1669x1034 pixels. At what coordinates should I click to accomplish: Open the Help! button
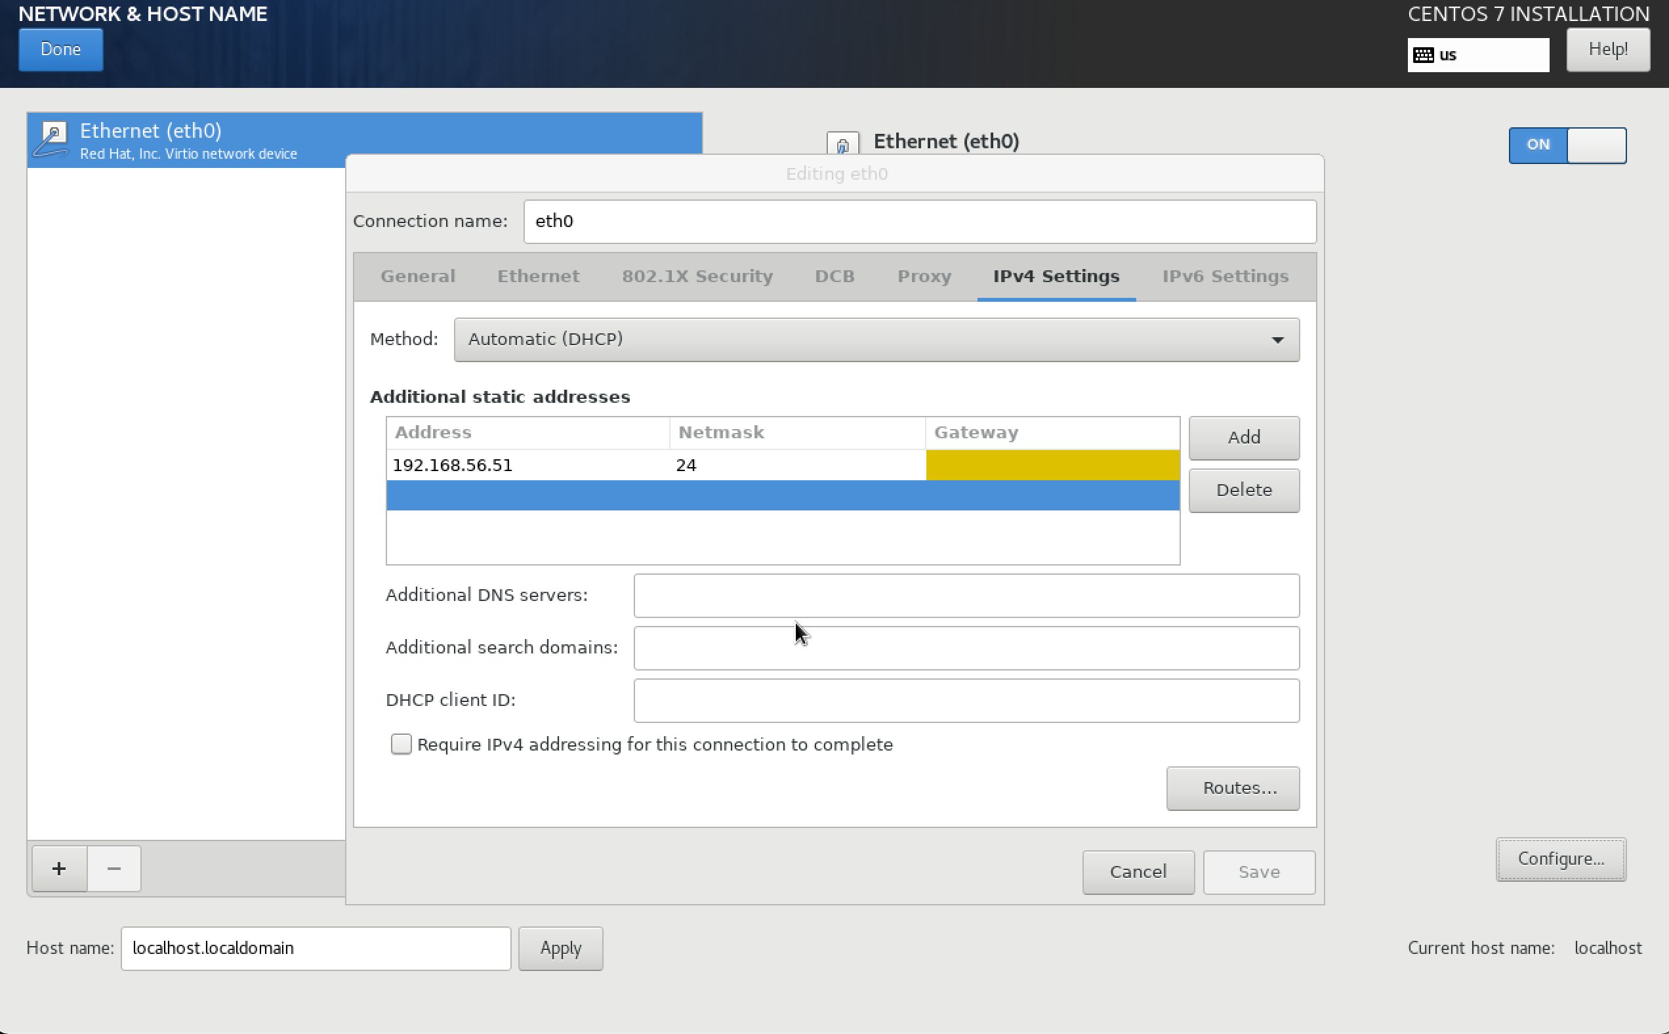(x=1608, y=49)
